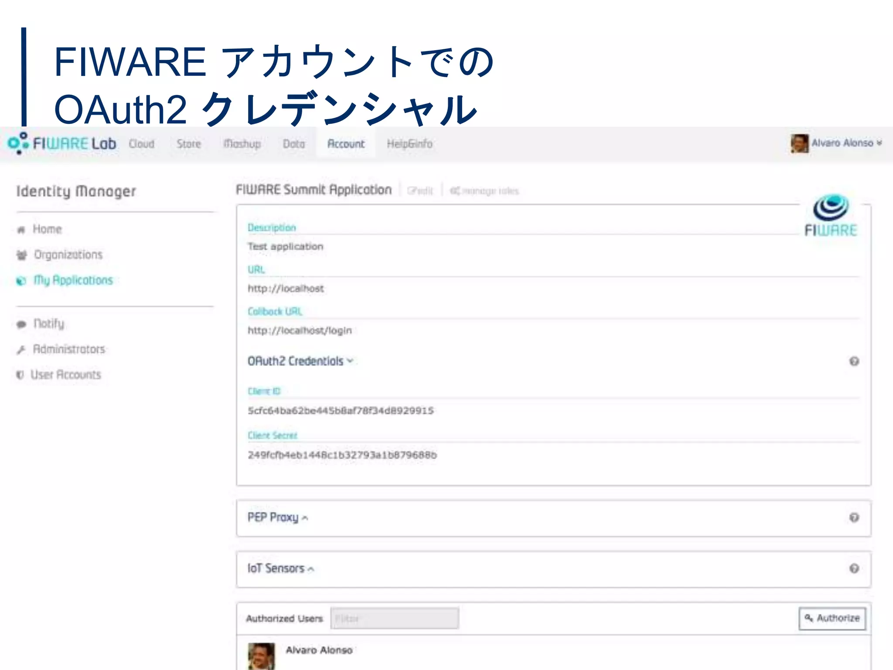Click the FIWARE Summit Application title

point(314,190)
